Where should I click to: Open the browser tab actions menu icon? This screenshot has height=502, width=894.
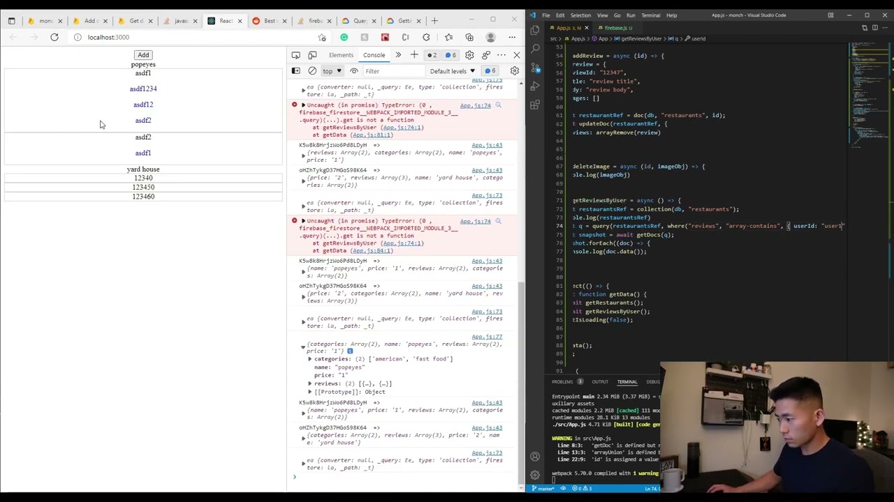[11, 21]
